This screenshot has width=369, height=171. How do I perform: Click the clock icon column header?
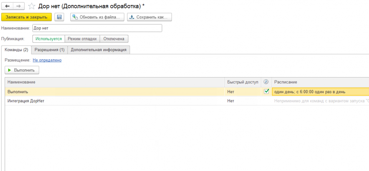(266, 82)
